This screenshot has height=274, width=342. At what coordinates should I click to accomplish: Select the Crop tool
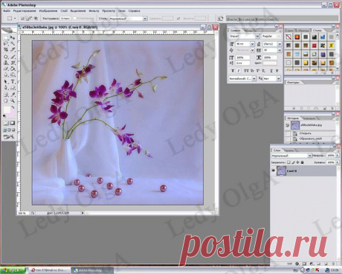[x=6, y=50]
